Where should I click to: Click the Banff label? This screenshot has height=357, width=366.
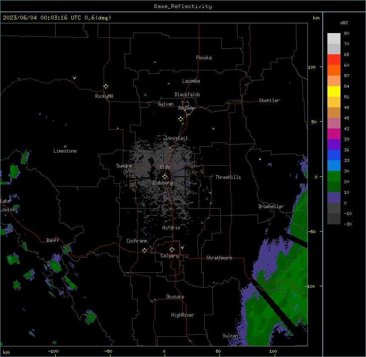click(x=53, y=240)
